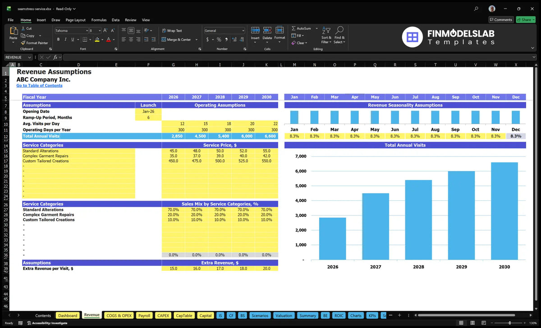Screen dimensions: 541x328
Task: Toggle Center horizontal alignment
Action: [131, 40]
